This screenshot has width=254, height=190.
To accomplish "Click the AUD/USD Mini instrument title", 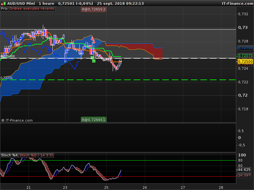I will pyautogui.click(x=21, y=3).
